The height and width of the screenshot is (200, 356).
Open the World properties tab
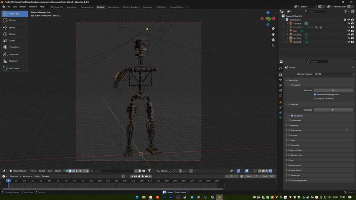tap(280, 96)
